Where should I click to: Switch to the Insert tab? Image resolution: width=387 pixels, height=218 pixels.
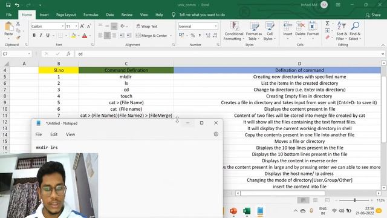click(x=44, y=15)
